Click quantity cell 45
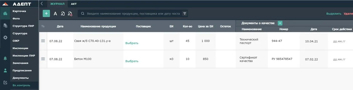Screen dimensions: 353x90 188,41
